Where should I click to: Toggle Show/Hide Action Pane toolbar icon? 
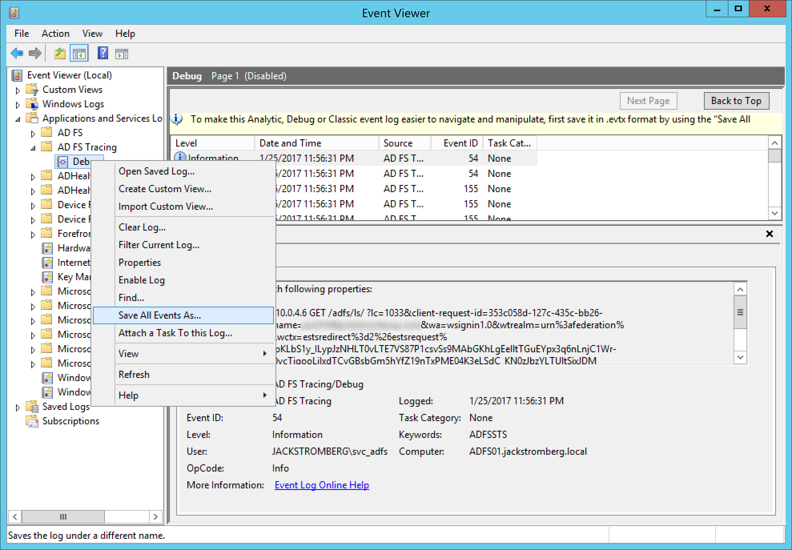(121, 53)
